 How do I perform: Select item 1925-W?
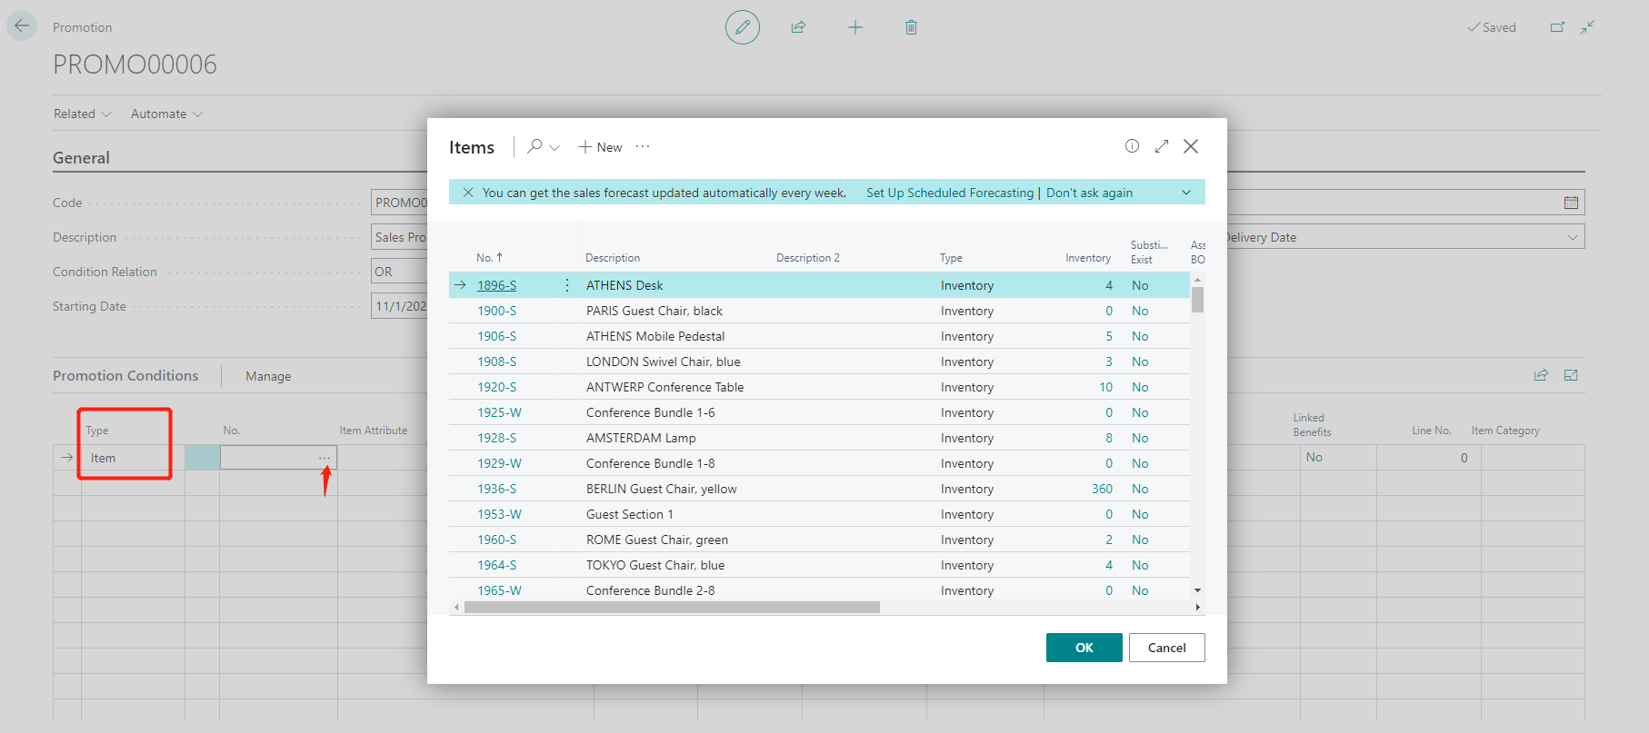[499, 412]
